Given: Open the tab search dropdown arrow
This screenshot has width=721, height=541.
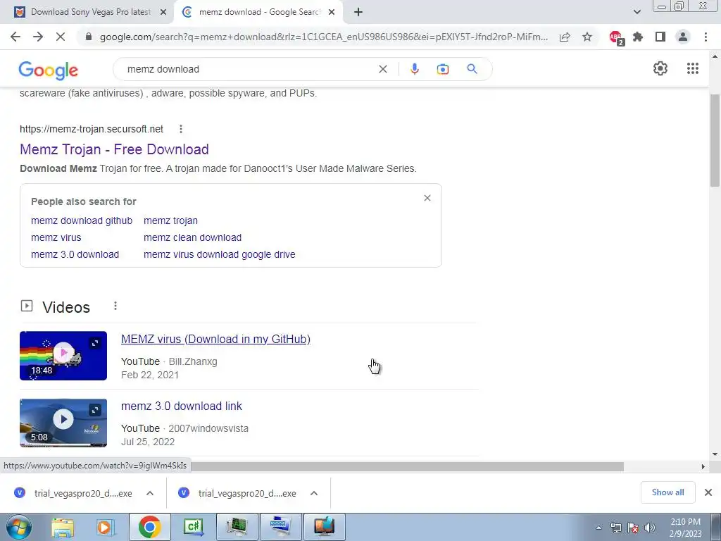Looking at the screenshot, I should (x=637, y=12).
